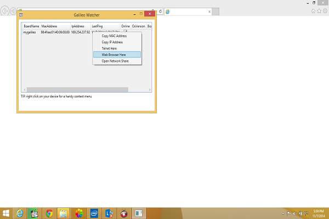The image size is (329, 219).
Task: Sort by BoardName column header
Action: pyautogui.click(x=31, y=26)
